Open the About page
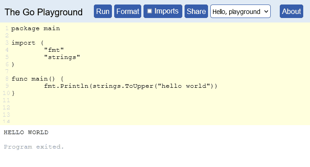The width and height of the screenshot is (310, 167). pos(291,11)
